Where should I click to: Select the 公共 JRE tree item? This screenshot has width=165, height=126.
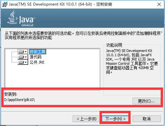(37, 62)
